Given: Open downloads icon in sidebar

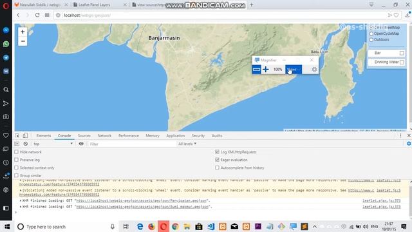Looking at the screenshot, I should point(6,176).
